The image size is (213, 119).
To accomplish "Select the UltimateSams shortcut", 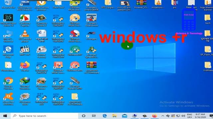I will (x=75, y=66).
